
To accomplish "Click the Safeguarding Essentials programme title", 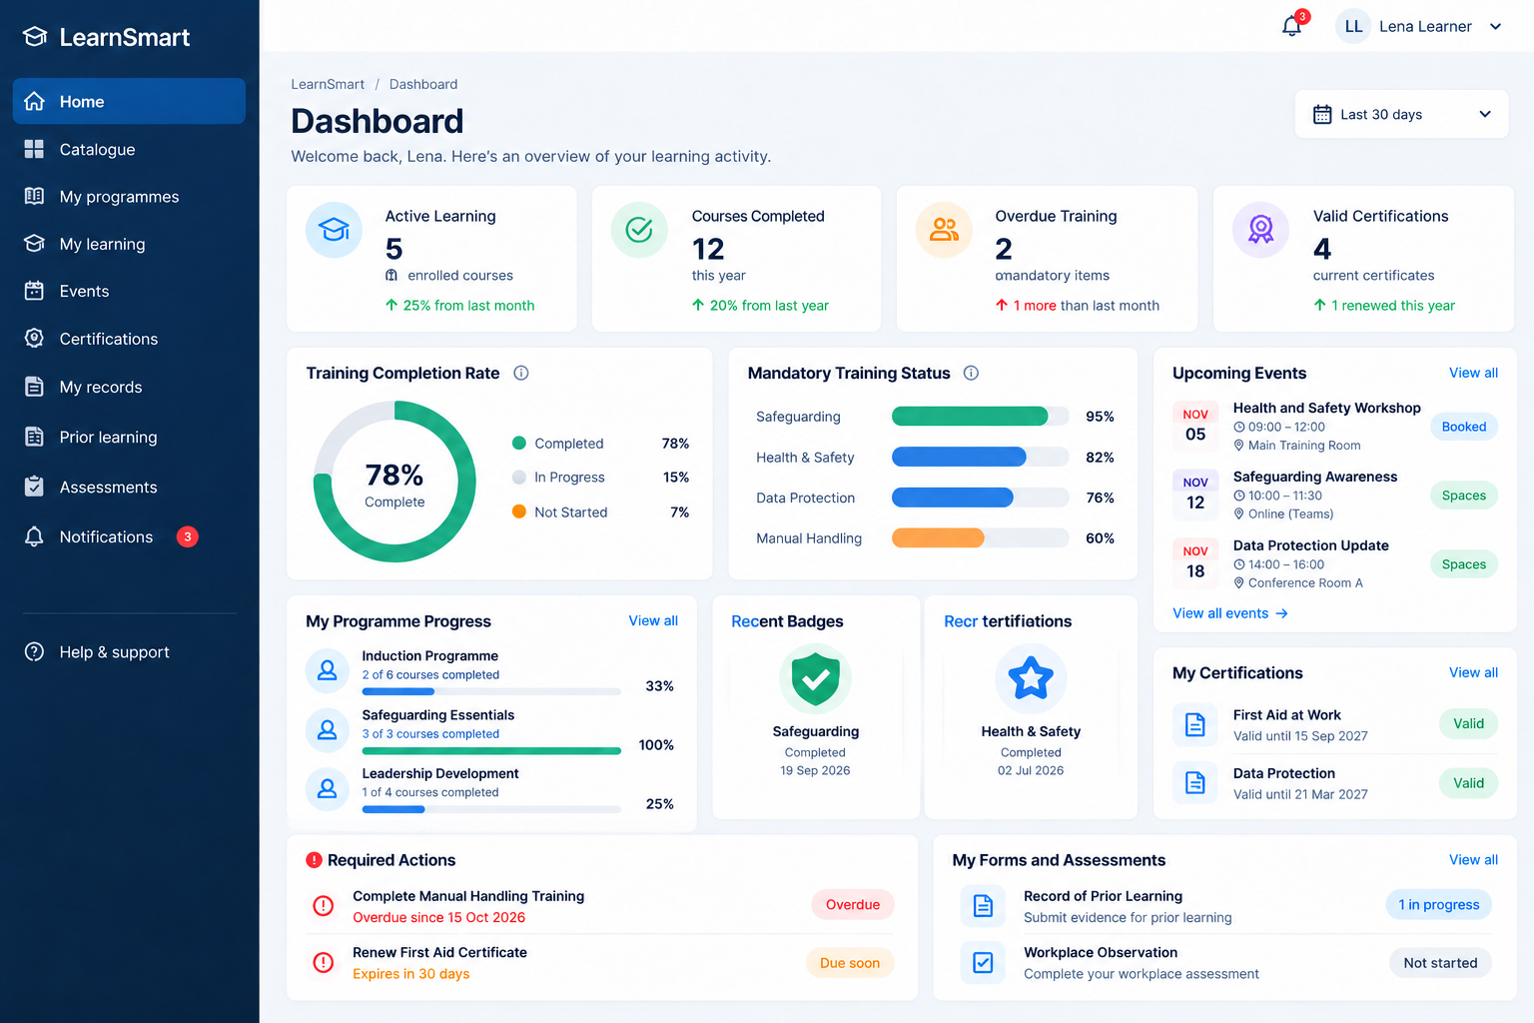I will [438, 715].
